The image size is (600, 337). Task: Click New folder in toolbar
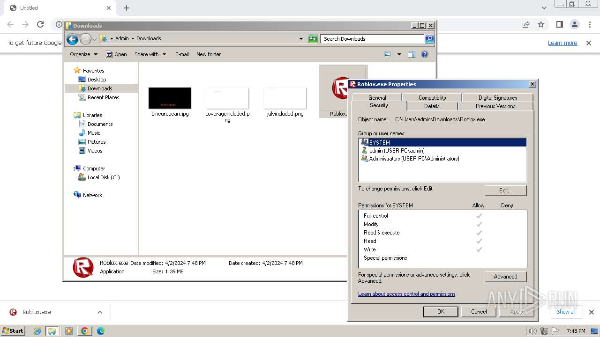pos(209,54)
